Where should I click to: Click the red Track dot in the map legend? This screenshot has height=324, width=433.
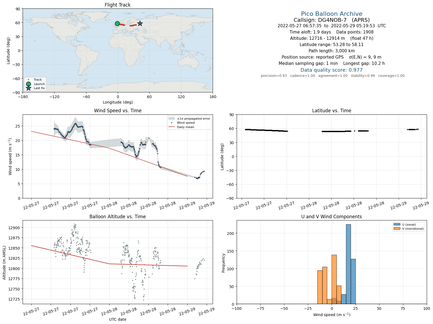point(28,80)
